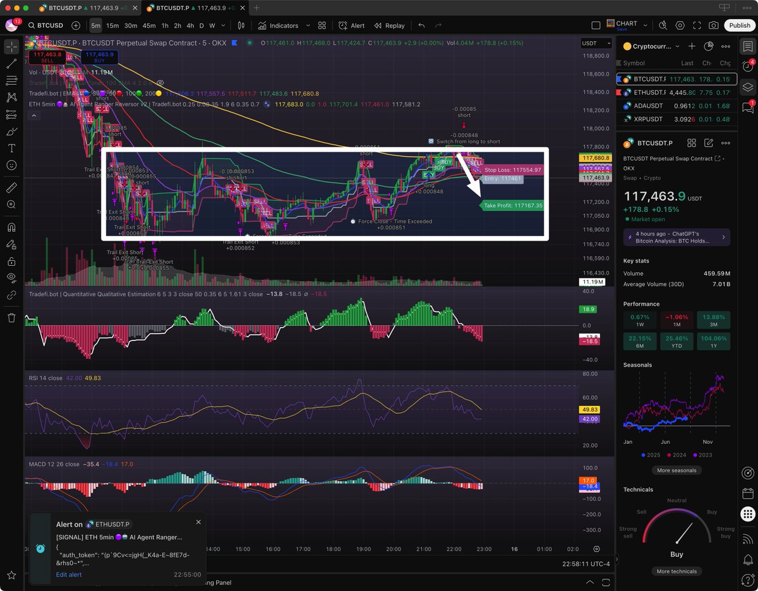Image resolution: width=758 pixels, height=591 pixels.
Task: Open the USDT currency dropdown
Action: point(596,43)
